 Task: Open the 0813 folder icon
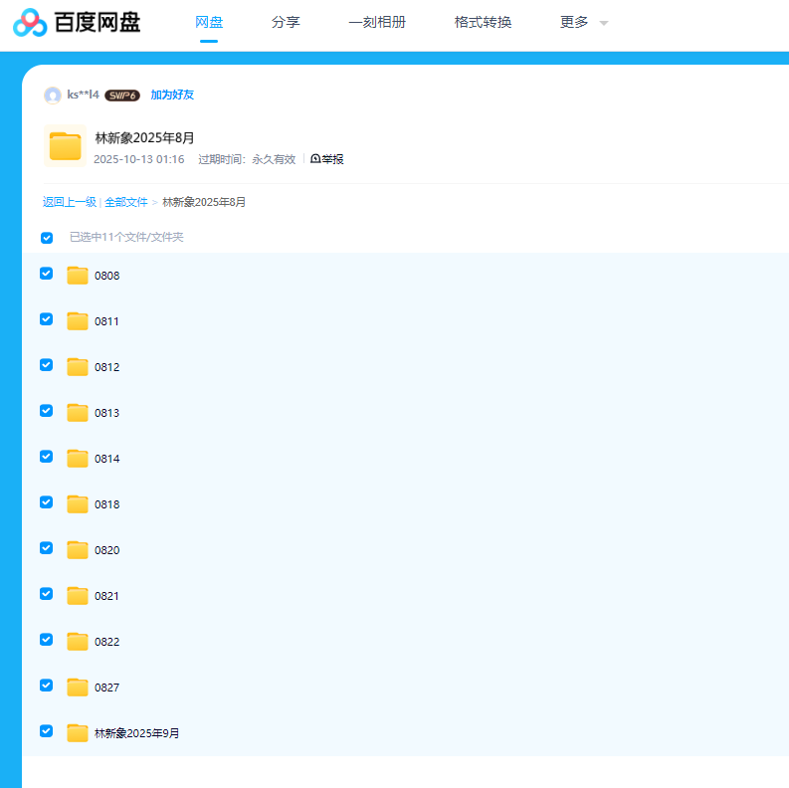(78, 413)
